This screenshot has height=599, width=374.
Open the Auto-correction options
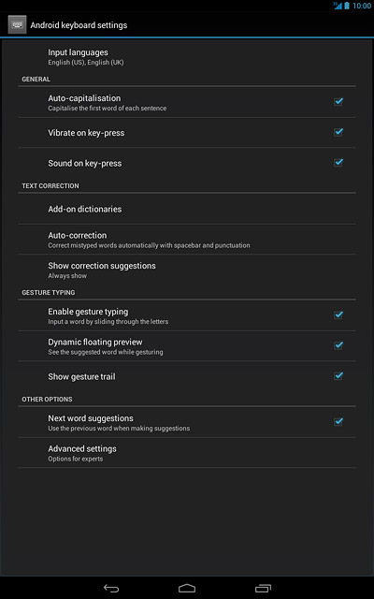pos(187,240)
